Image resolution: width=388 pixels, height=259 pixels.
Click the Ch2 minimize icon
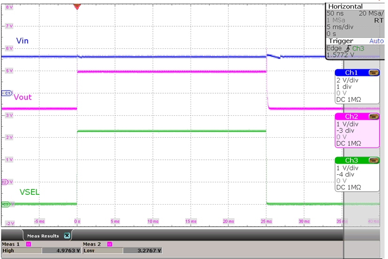point(374,117)
